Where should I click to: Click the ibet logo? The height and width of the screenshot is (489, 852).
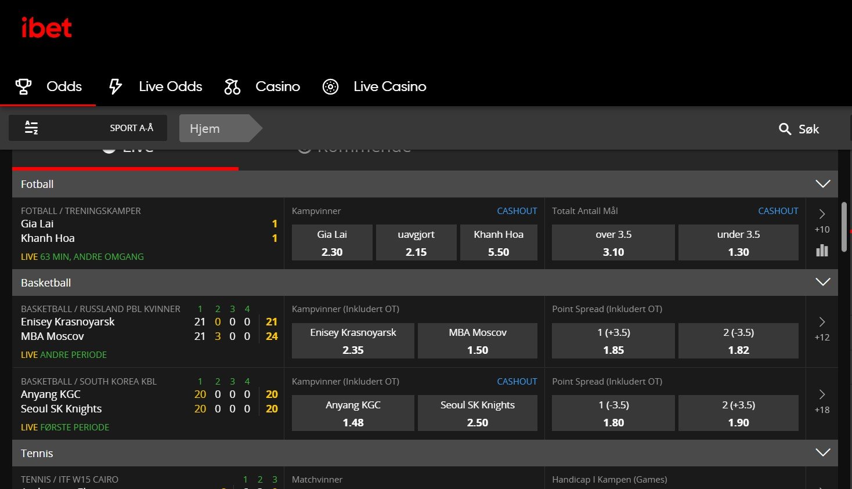point(46,27)
